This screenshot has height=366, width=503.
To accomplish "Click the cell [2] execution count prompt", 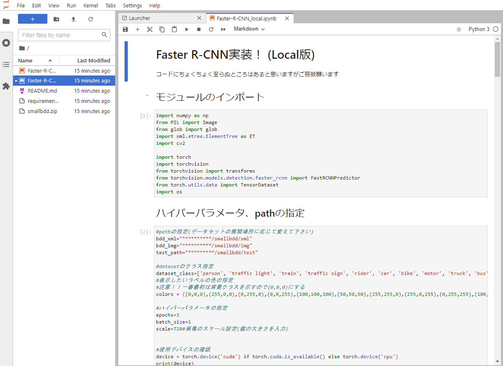I will (x=145, y=232).
